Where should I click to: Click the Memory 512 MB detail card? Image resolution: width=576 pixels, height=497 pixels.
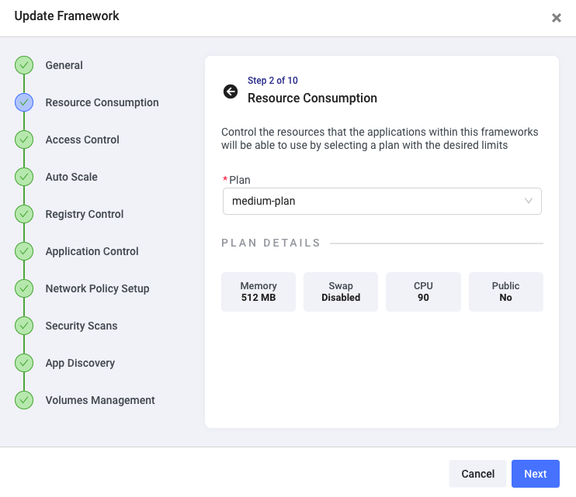tap(259, 292)
